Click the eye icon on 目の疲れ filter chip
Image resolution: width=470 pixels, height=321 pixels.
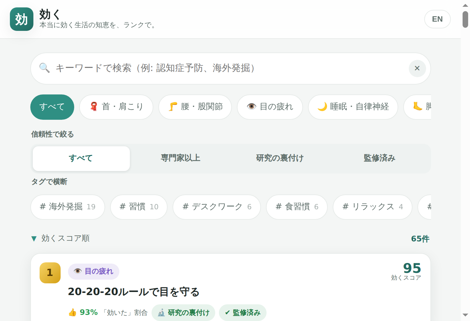251,106
